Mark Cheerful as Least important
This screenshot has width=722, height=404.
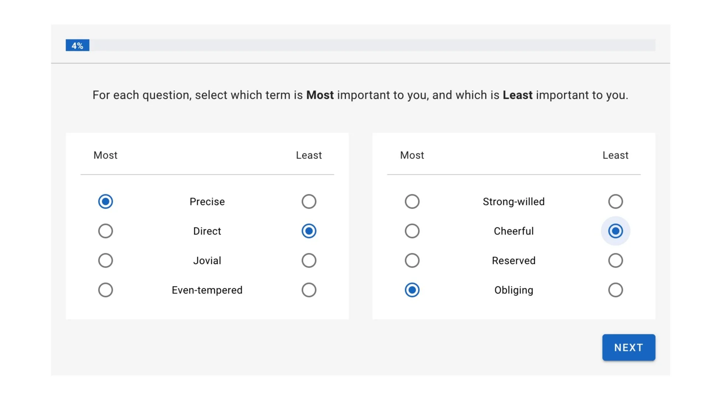[x=615, y=231]
